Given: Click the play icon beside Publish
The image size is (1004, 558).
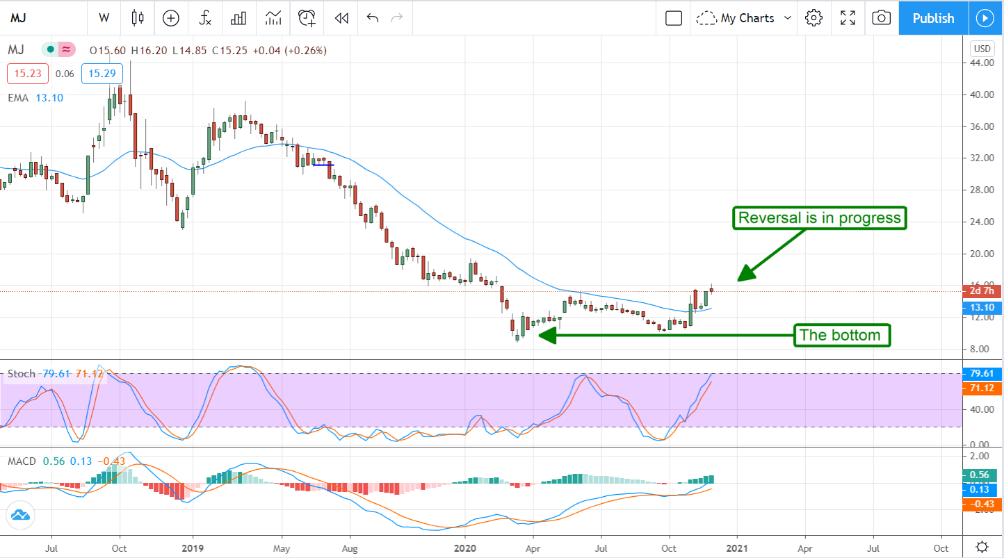Looking at the screenshot, I should 985,18.
